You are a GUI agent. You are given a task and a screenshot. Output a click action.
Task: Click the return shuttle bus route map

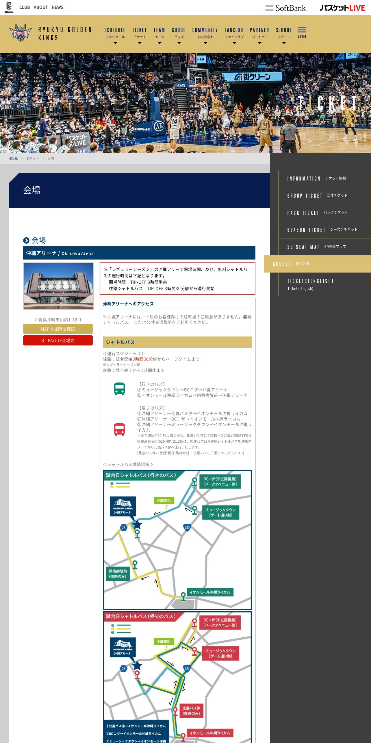(x=177, y=677)
